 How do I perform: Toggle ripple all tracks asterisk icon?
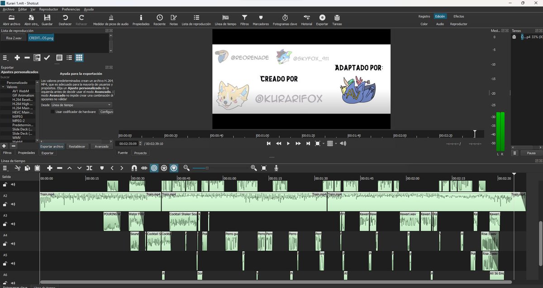164,168
